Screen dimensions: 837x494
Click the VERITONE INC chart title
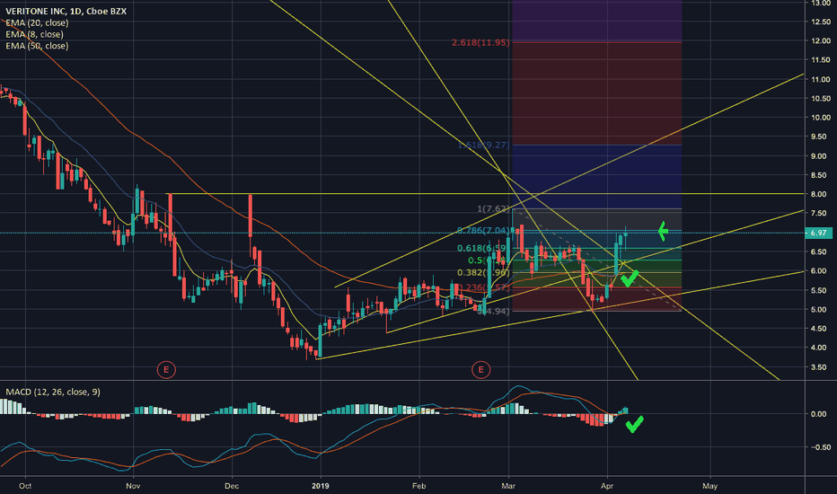[x=66, y=11]
